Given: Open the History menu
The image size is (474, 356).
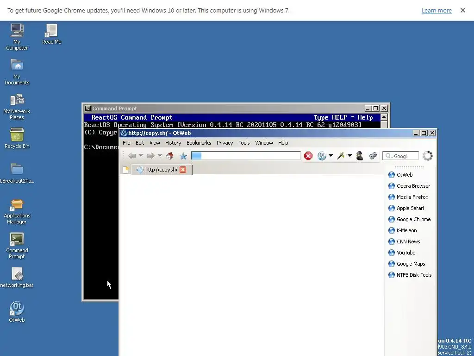Looking at the screenshot, I should click(x=173, y=143).
